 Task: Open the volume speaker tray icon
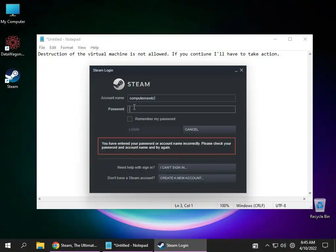[283, 245]
